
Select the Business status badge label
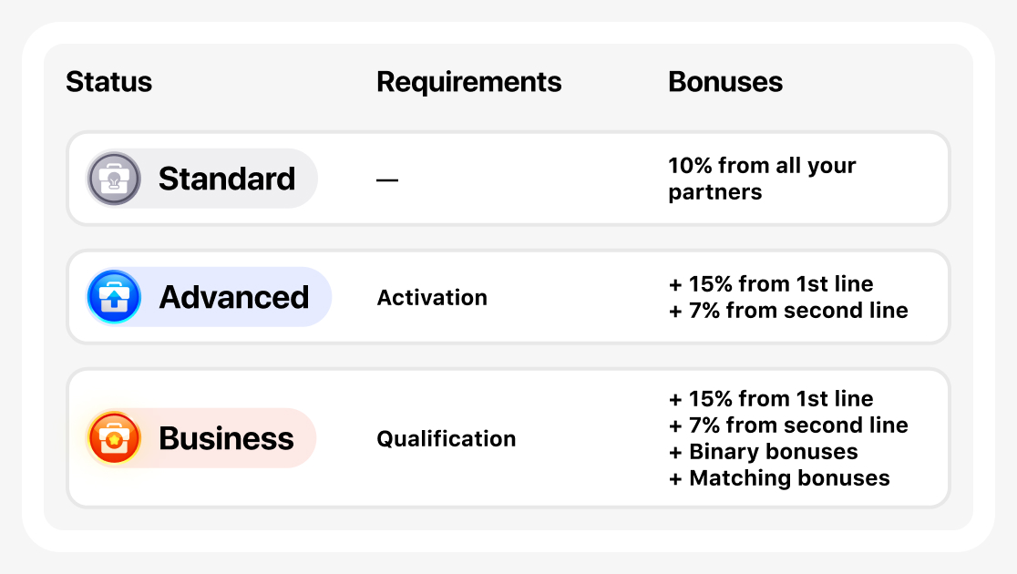point(226,438)
